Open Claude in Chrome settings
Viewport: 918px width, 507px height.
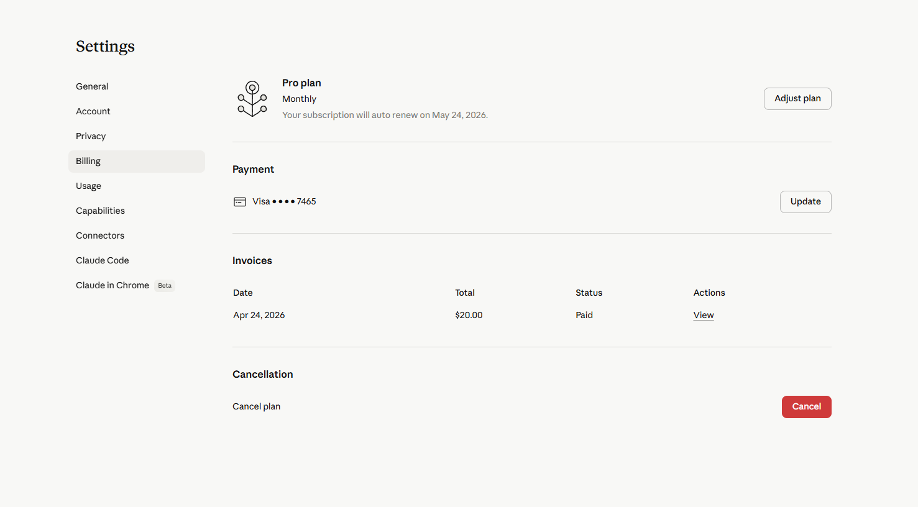click(112, 285)
